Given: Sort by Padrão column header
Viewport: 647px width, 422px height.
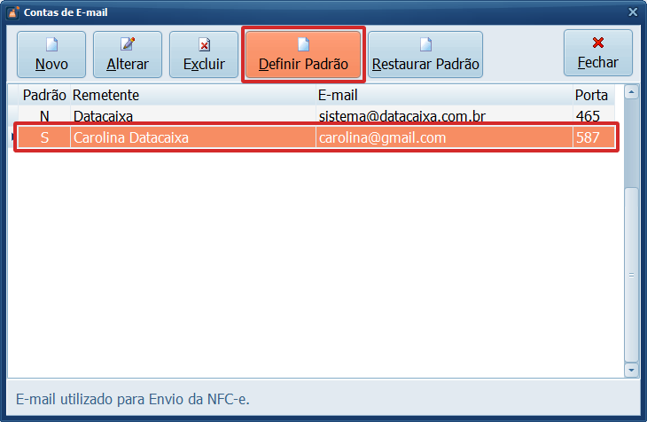Looking at the screenshot, I should (x=44, y=95).
